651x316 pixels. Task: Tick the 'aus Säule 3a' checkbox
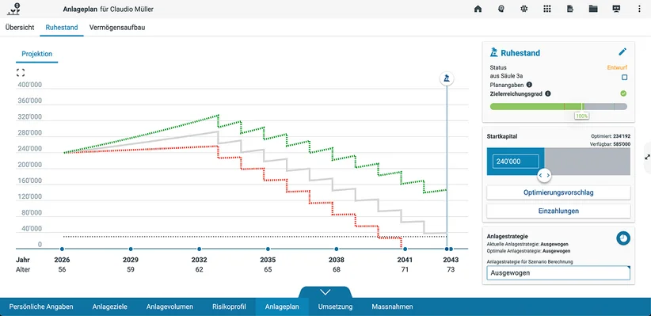[x=624, y=78]
